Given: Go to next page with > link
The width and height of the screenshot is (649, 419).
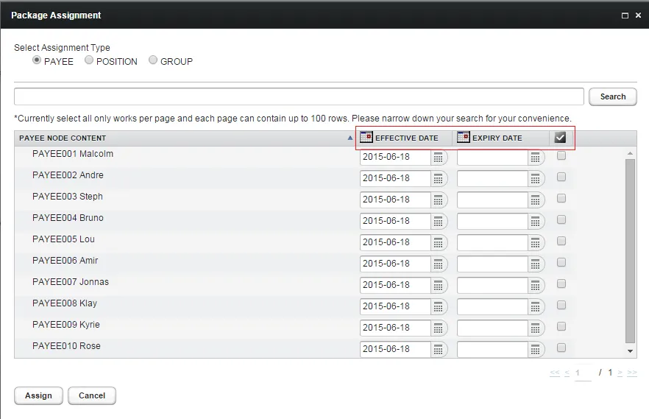Looking at the screenshot, I should (620, 373).
